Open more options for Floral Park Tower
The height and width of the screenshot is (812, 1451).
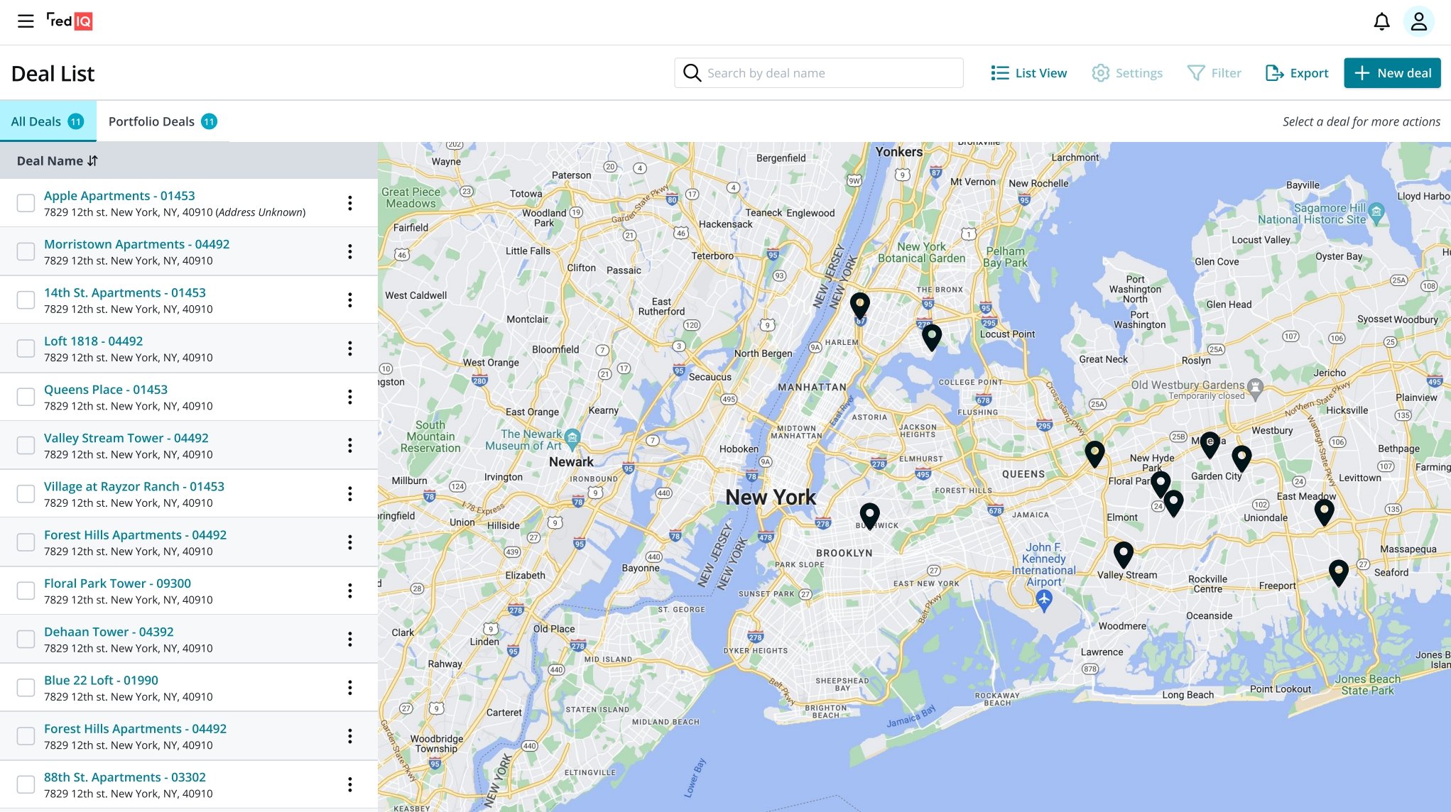tap(350, 591)
